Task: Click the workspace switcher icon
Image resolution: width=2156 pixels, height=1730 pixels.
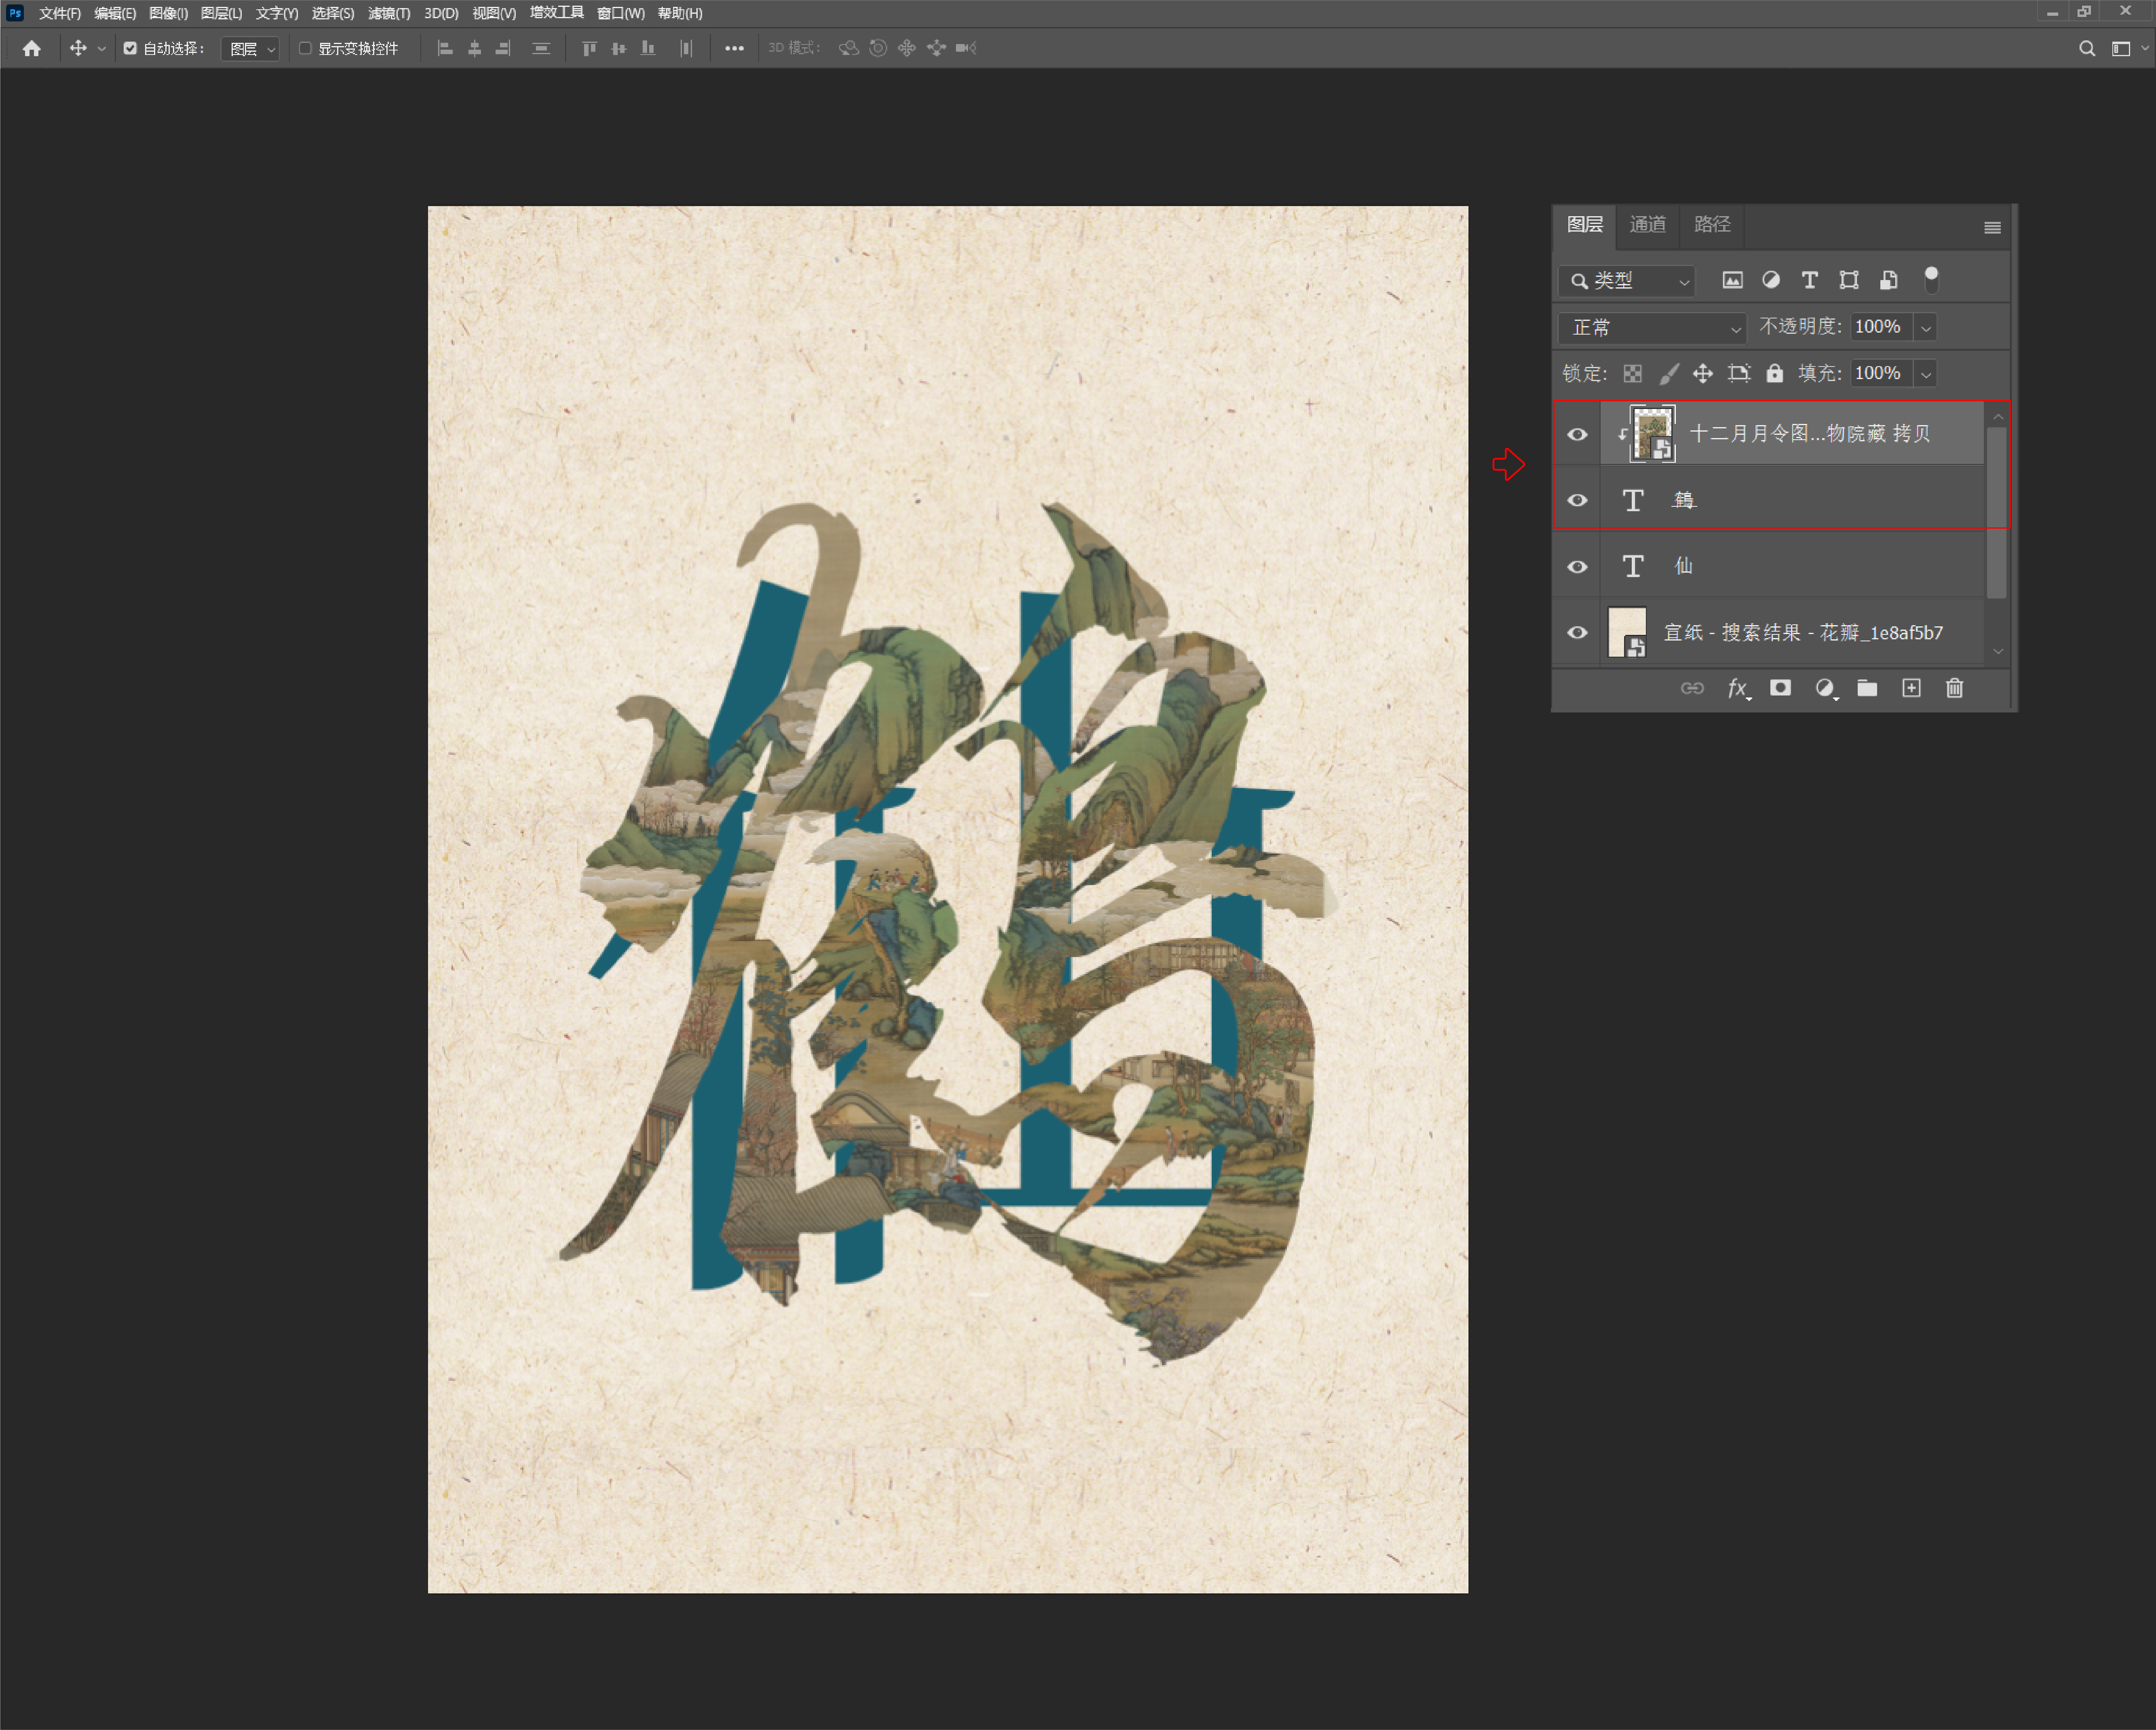Action: coord(2120,48)
